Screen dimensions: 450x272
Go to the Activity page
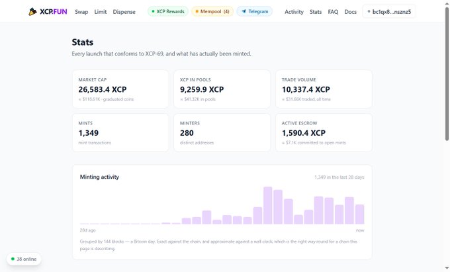click(294, 12)
